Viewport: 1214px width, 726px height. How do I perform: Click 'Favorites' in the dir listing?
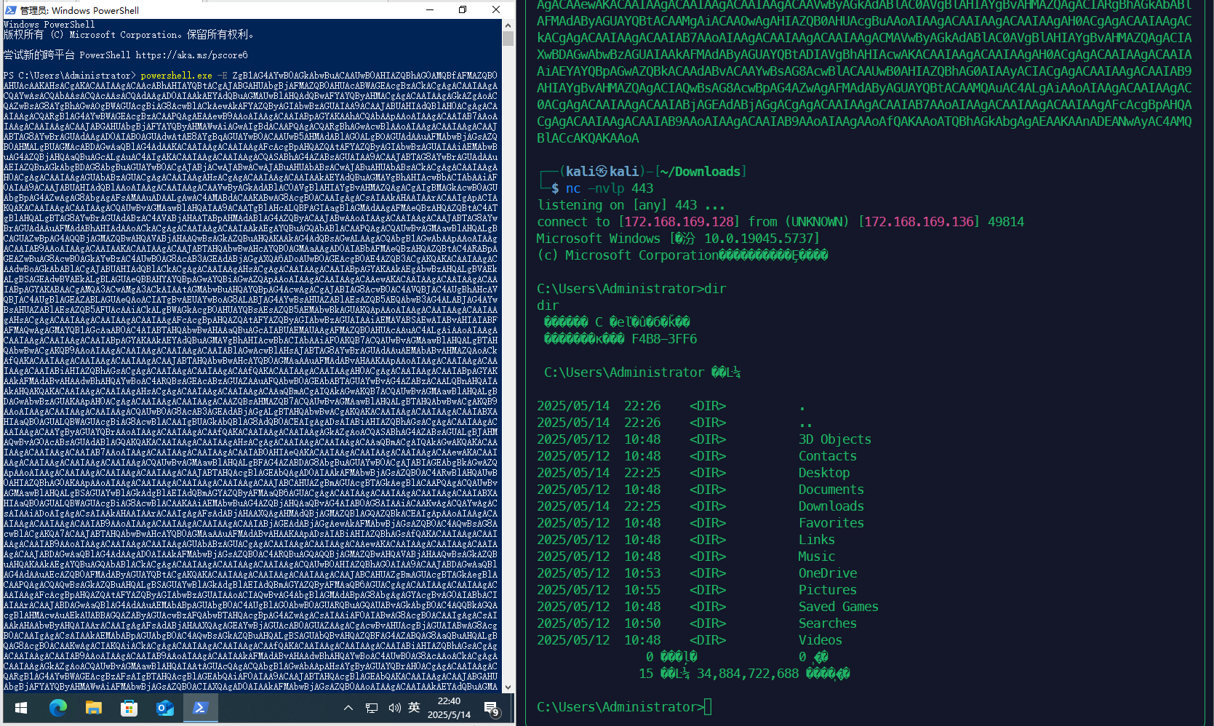point(831,523)
